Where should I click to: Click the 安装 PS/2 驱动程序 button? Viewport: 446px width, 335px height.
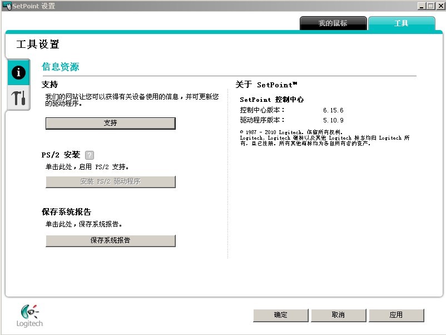[x=111, y=181]
